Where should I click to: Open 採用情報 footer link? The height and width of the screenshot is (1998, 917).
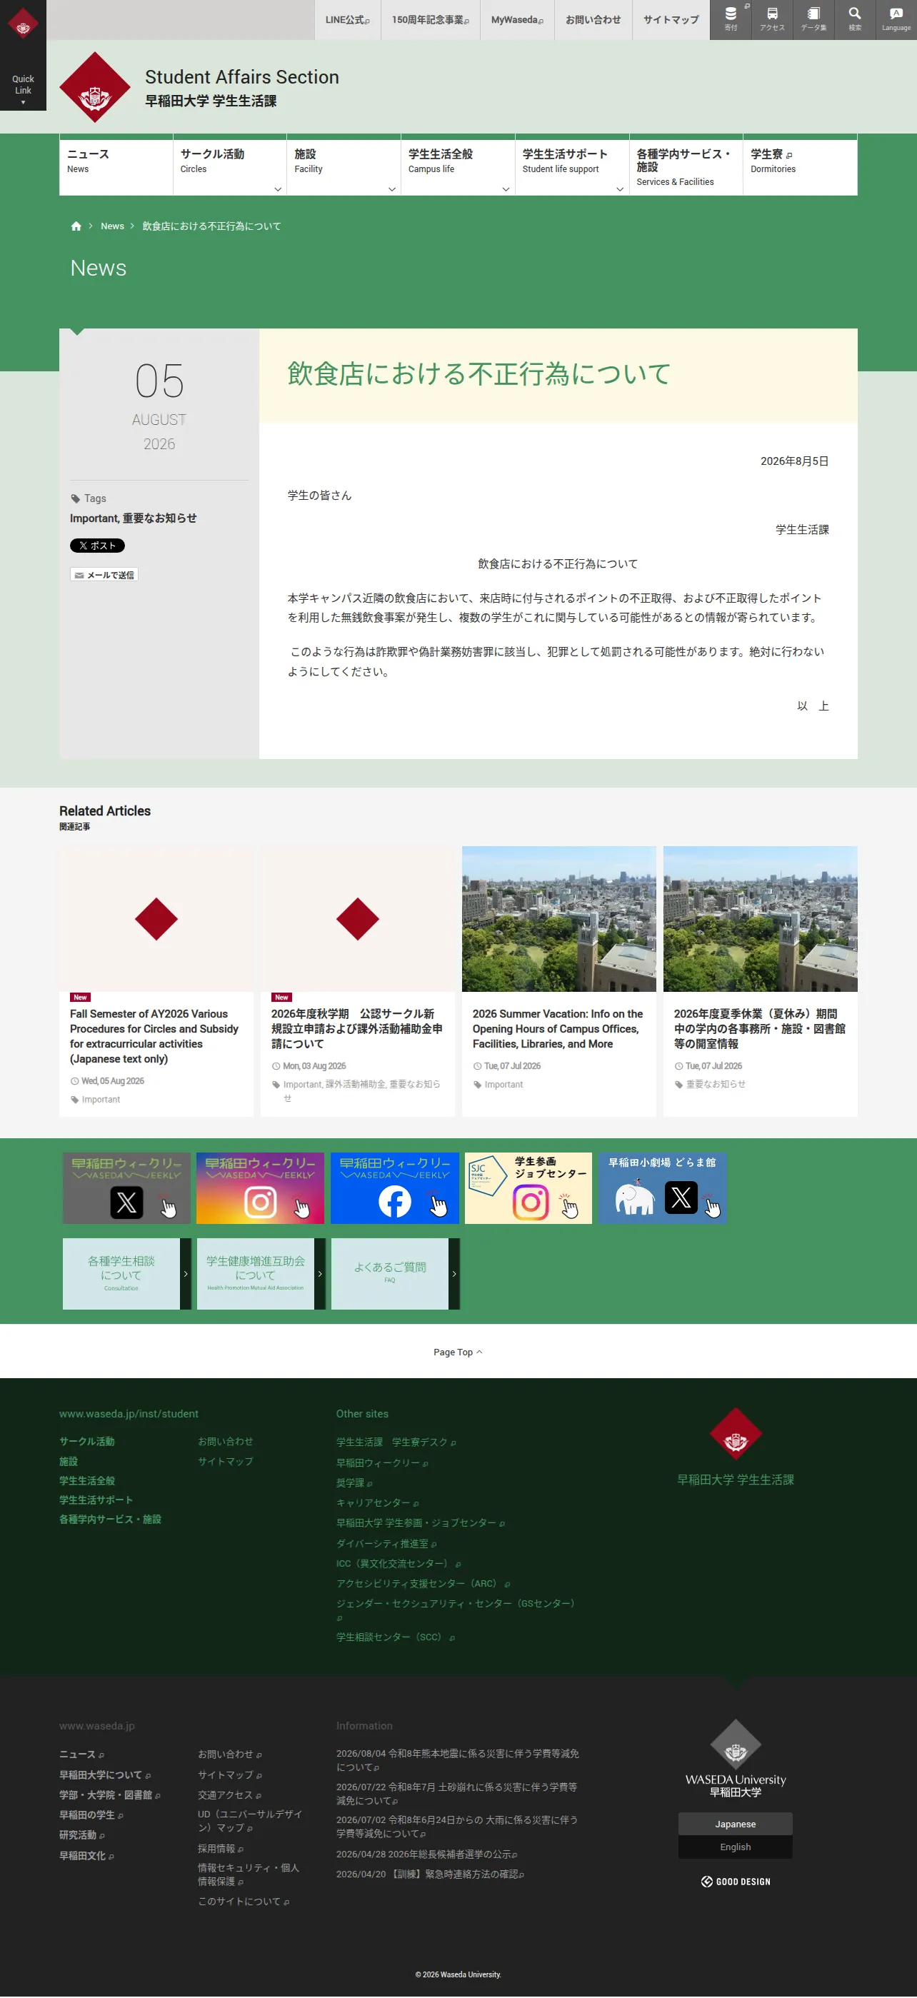coord(221,1848)
